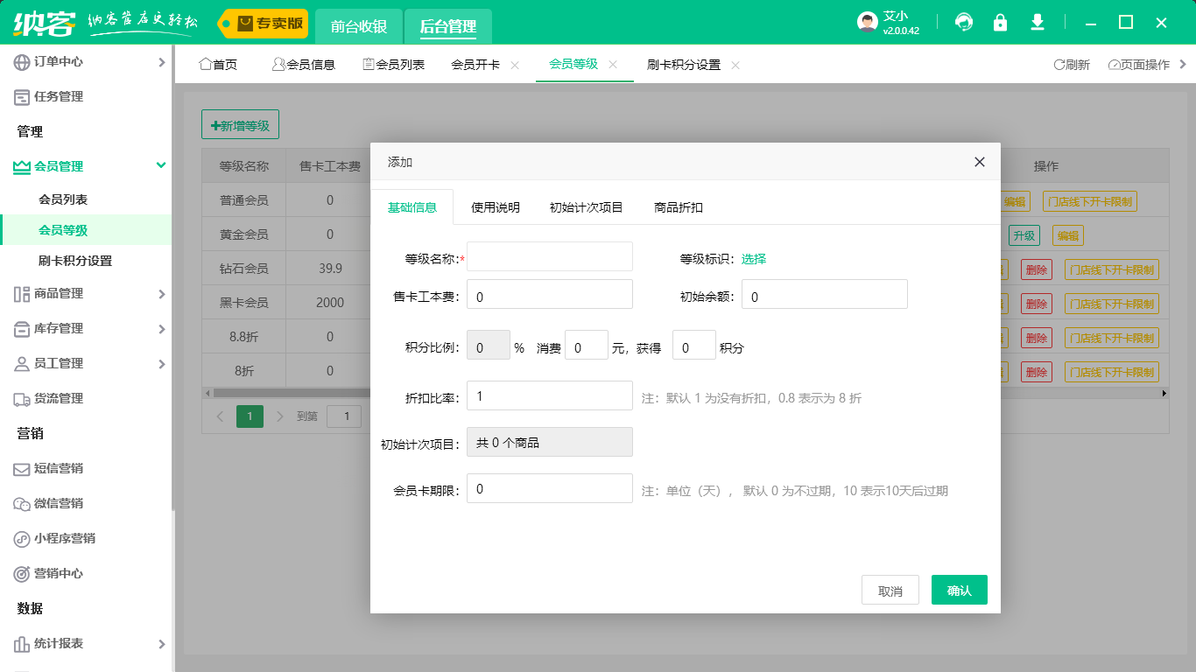Viewport: 1196px width, 672px height.
Task: Open the 订单中心 sidebar icon
Action: (x=22, y=62)
